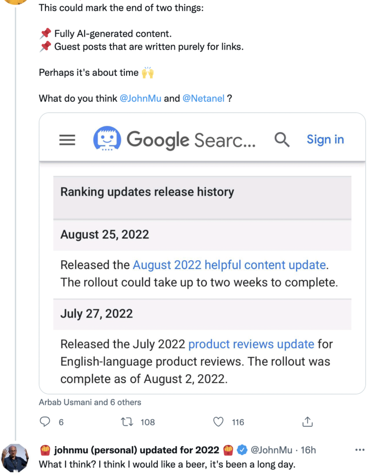375x476 pixels.
Task: Click the Sign in link
Action: tap(325, 139)
